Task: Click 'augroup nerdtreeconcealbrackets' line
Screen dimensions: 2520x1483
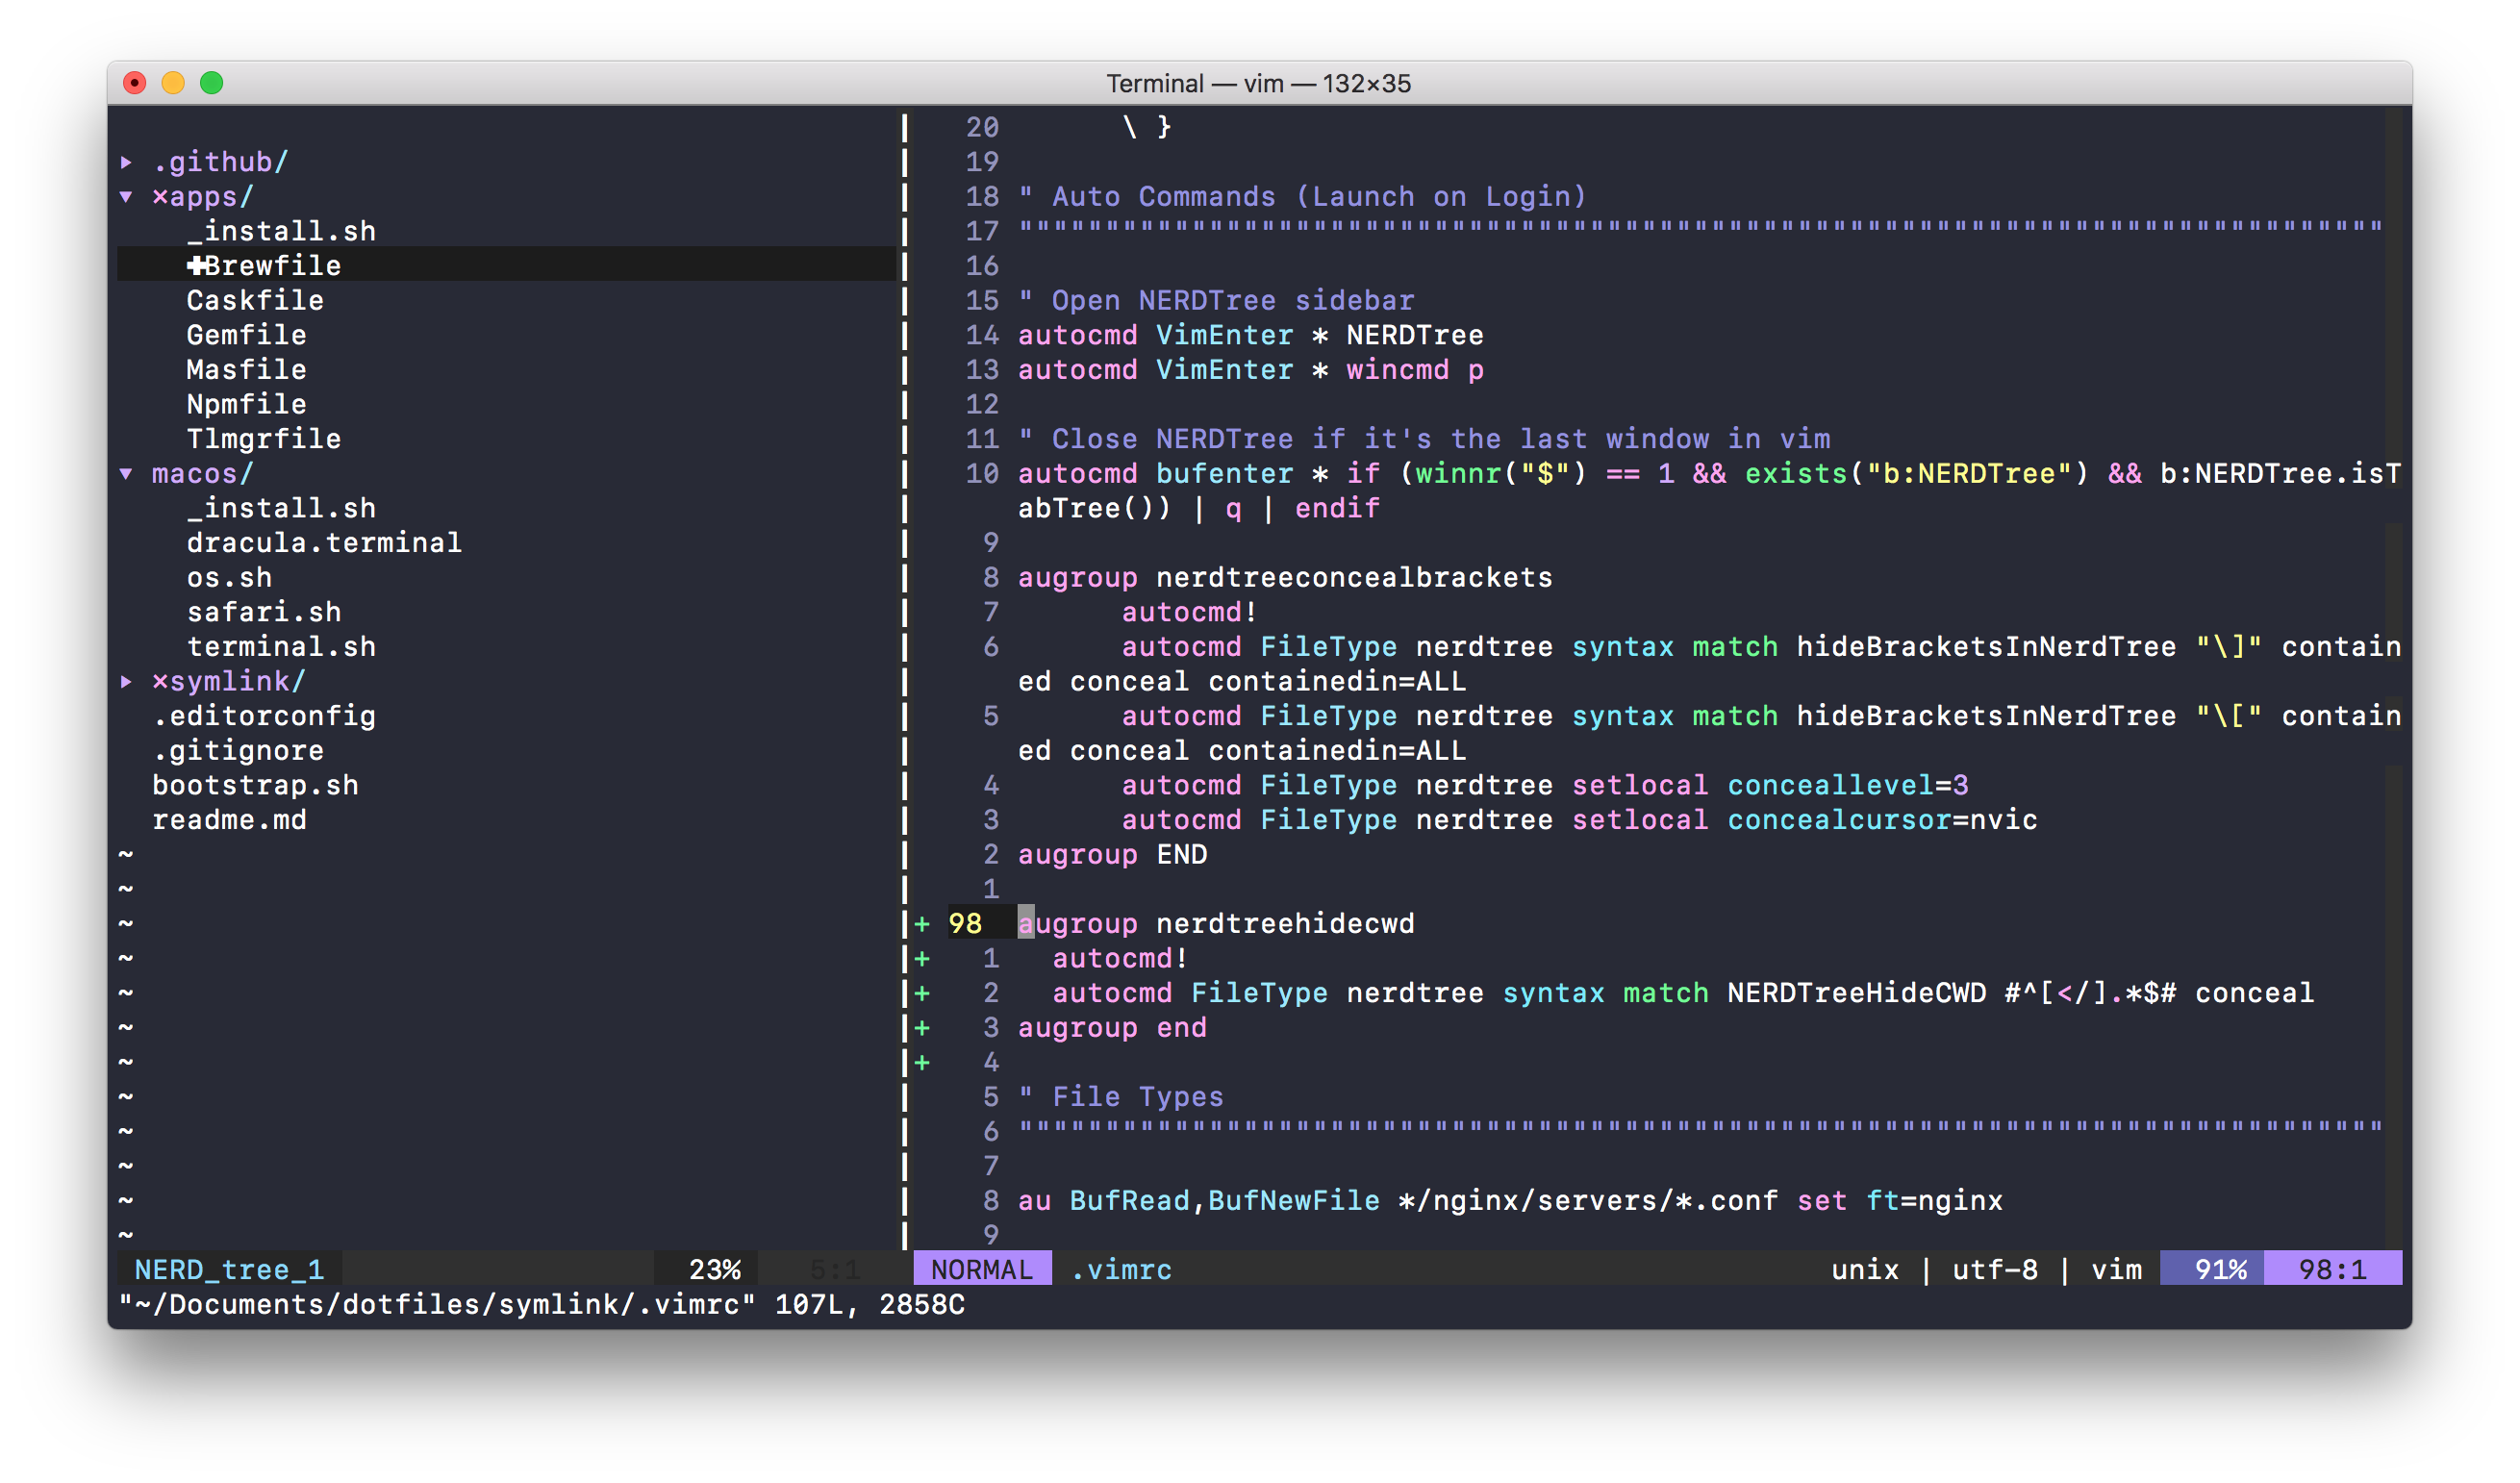Action: click(1285, 577)
